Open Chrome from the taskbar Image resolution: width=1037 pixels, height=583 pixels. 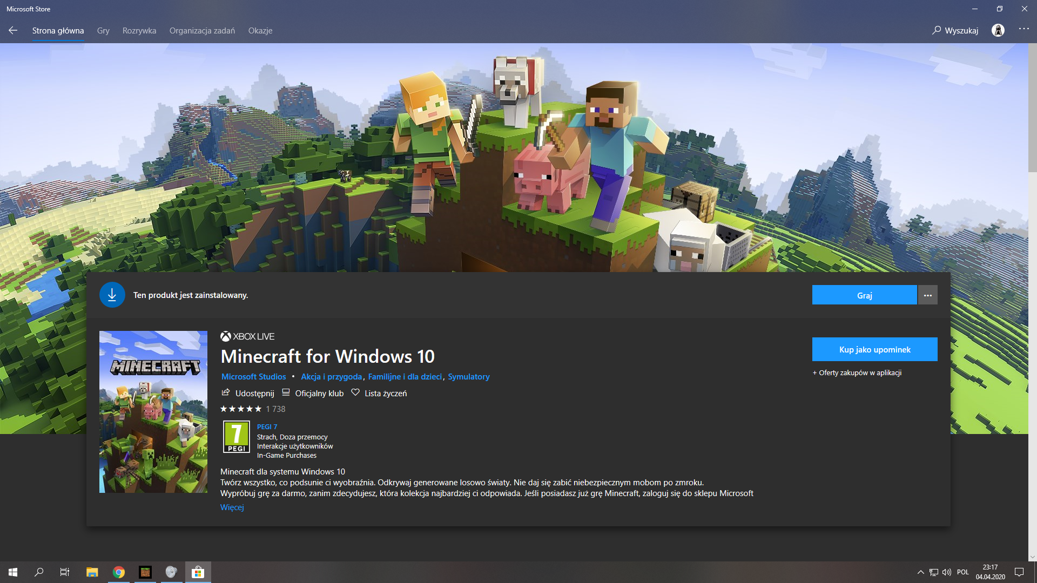click(119, 572)
